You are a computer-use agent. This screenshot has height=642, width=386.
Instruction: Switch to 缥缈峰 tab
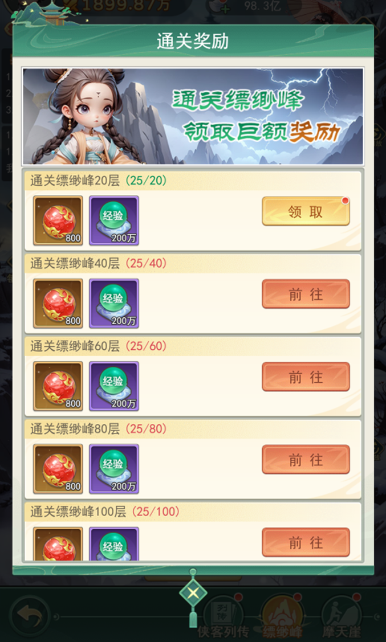click(282, 618)
